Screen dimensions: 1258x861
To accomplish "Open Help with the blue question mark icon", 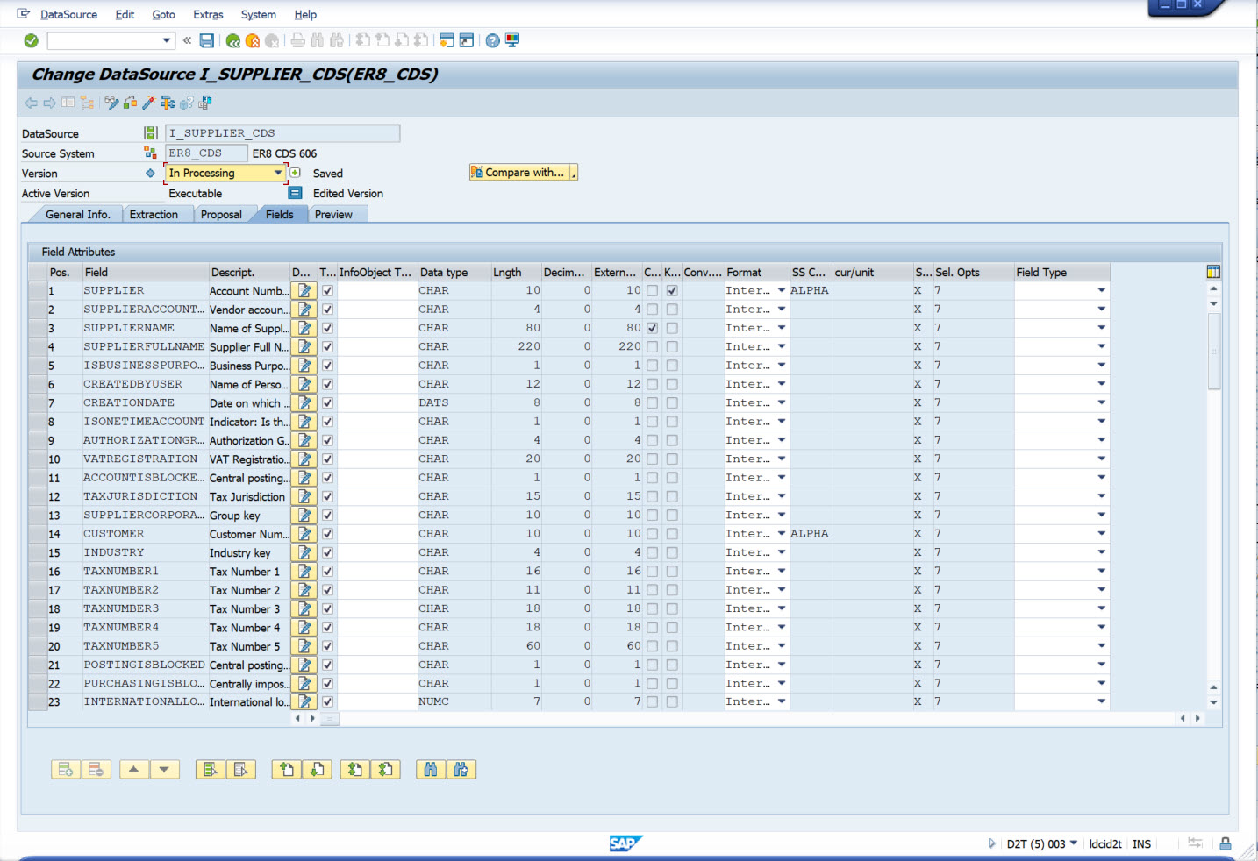I will click(x=493, y=40).
